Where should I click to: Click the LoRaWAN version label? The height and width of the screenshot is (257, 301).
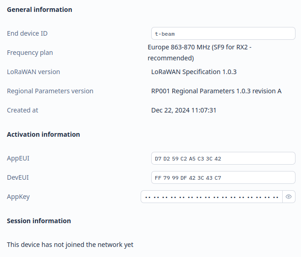click(x=33, y=72)
